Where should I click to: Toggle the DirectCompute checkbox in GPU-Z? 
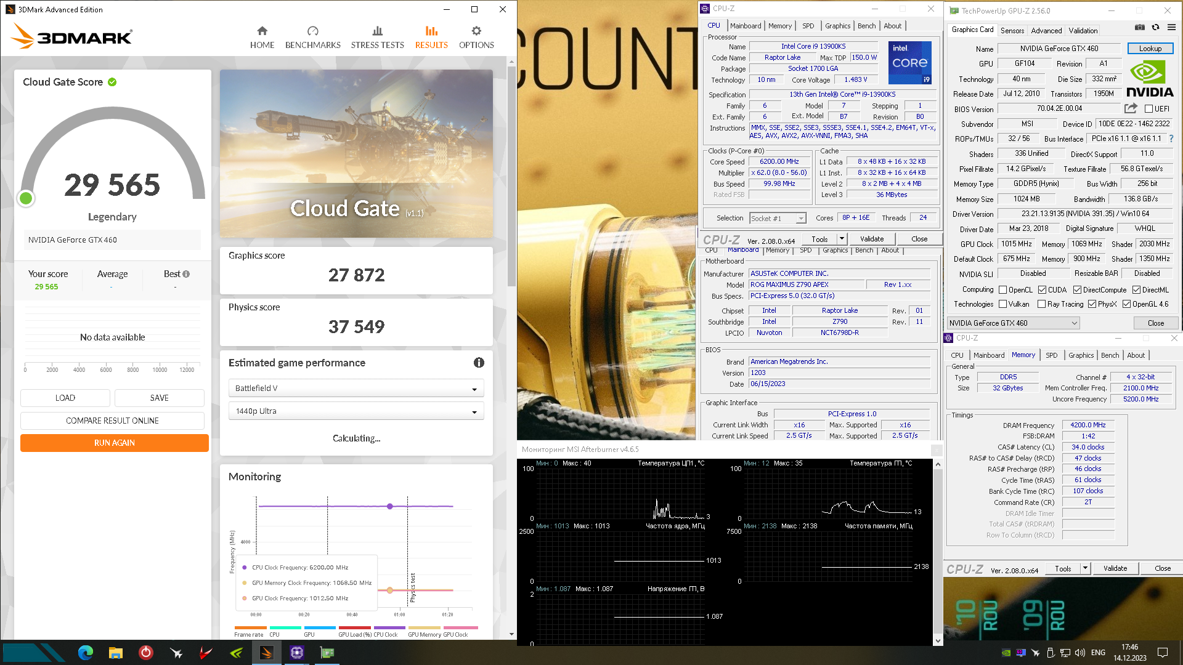[1077, 290]
